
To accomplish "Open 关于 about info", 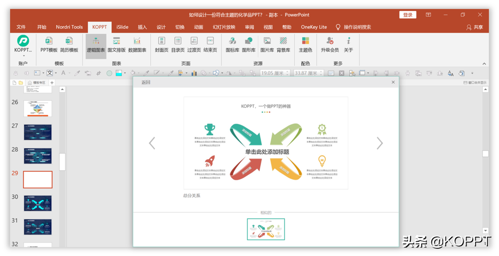I will 348,45.
